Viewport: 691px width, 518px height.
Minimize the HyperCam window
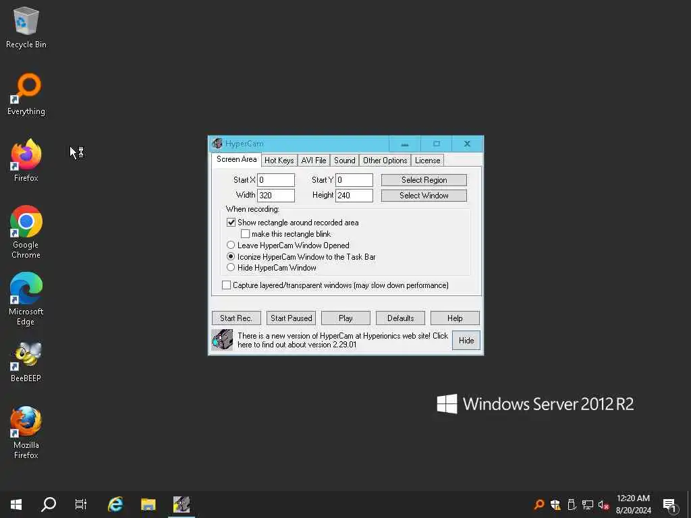point(405,144)
